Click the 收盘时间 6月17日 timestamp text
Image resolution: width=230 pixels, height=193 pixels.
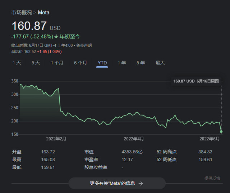tap(42, 45)
